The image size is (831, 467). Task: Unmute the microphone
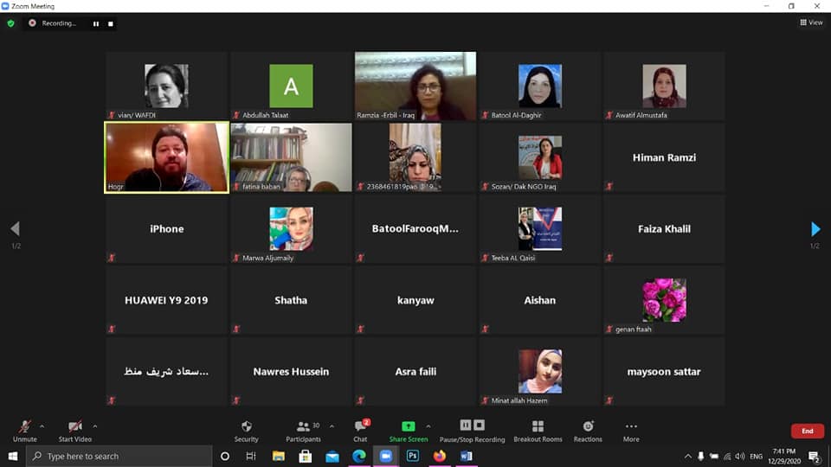coord(25,430)
